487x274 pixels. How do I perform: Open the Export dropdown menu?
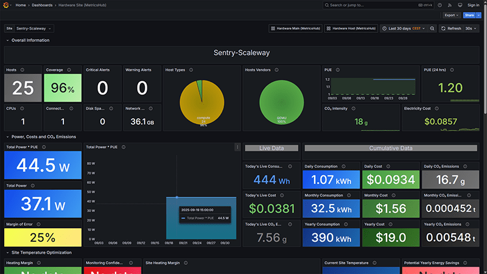tap(451, 15)
